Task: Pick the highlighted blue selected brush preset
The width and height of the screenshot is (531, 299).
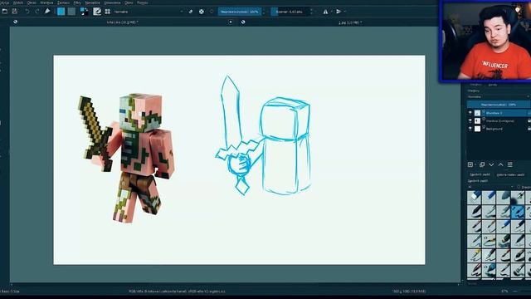Action: click(518, 212)
